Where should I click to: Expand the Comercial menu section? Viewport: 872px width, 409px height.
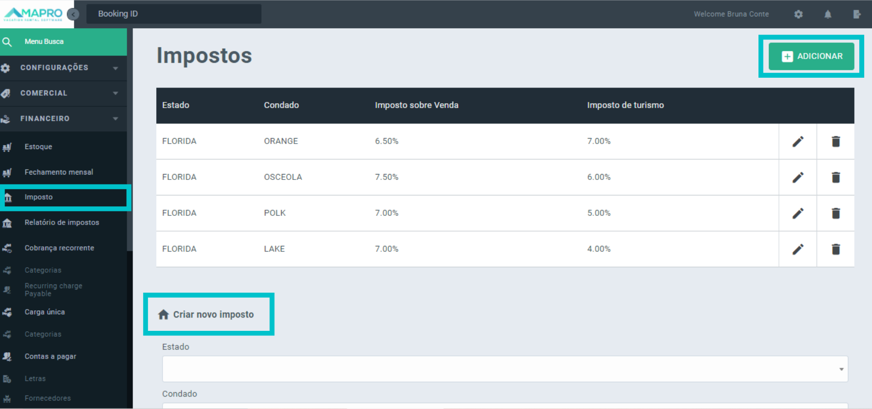[64, 93]
